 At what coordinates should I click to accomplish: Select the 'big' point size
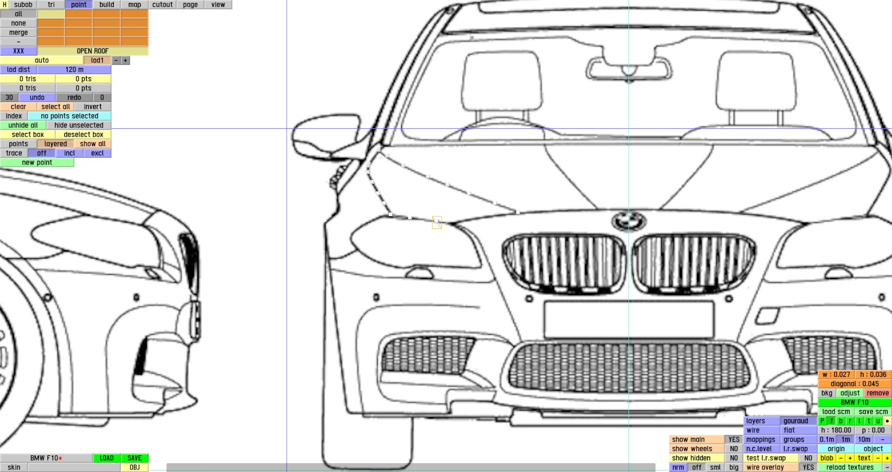click(734, 467)
